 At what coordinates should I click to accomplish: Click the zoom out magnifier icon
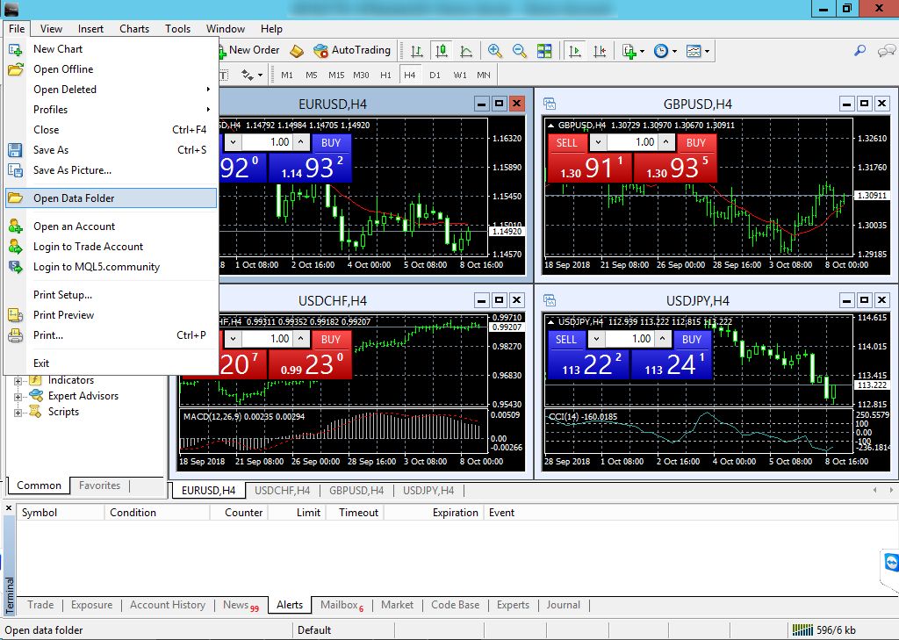coord(519,51)
